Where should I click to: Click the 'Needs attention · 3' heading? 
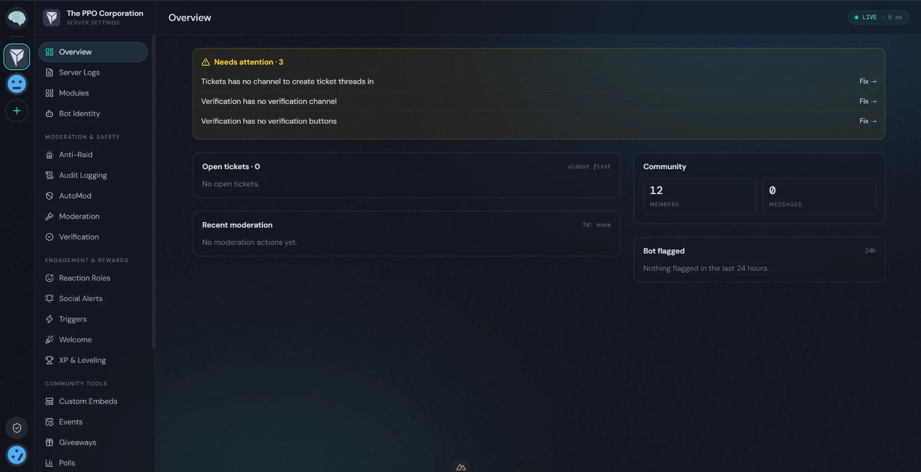pos(248,62)
